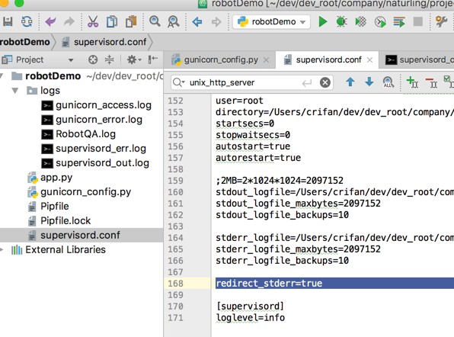Image resolution: width=454 pixels, height=337 pixels.
Task: Navigate Forward with the grey arrow
Action: click(216, 22)
